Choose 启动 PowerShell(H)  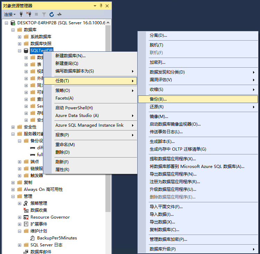(x=90, y=108)
